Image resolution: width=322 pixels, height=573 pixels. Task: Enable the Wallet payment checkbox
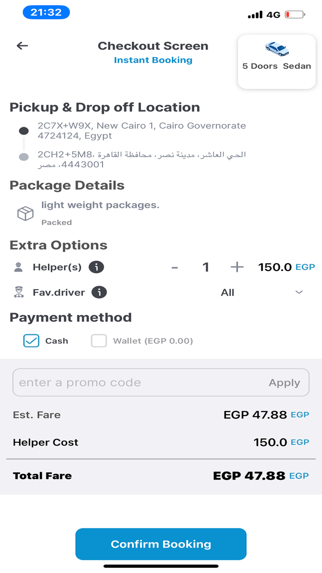(x=99, y=341)
